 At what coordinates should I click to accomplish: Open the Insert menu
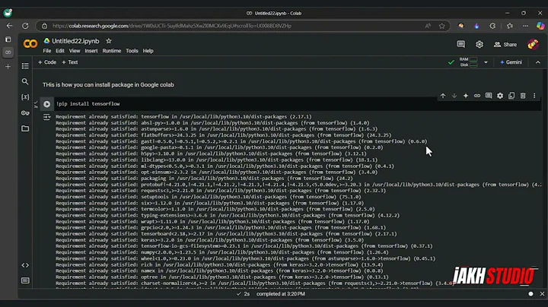point(91,51)
